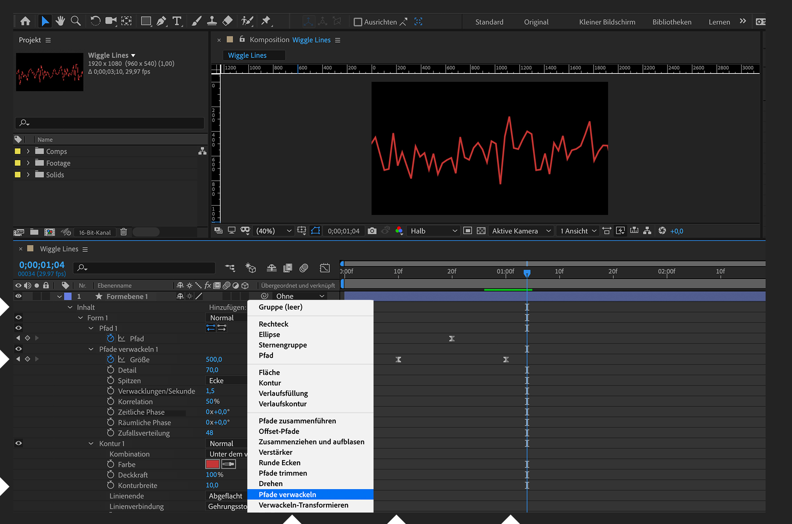Click the project search field
The image size is (792, 524).
[x=110, y=123]
